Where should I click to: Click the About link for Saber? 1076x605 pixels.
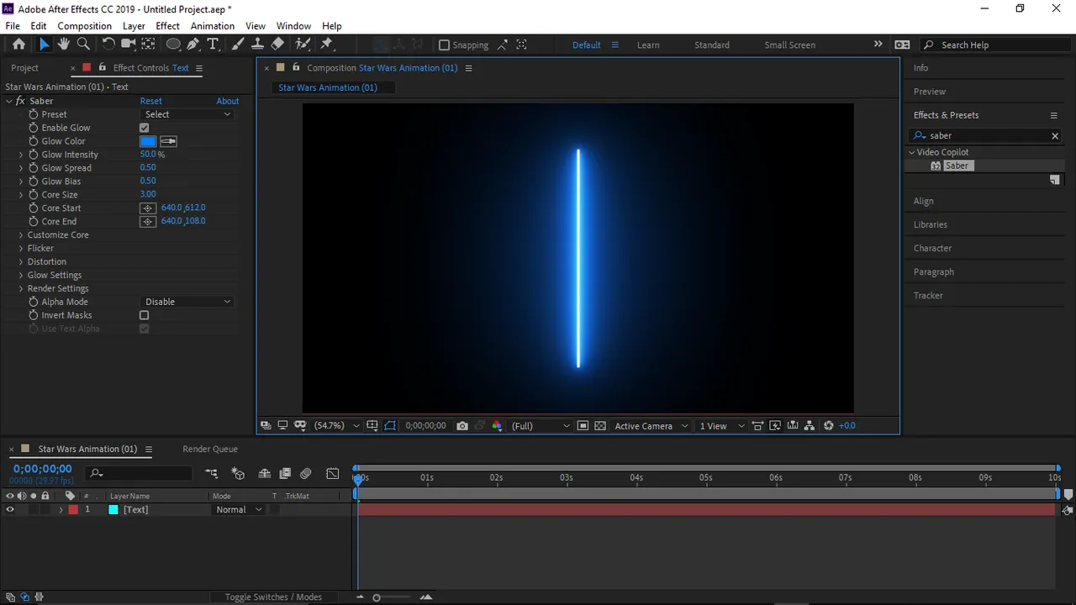click(228, 101)
